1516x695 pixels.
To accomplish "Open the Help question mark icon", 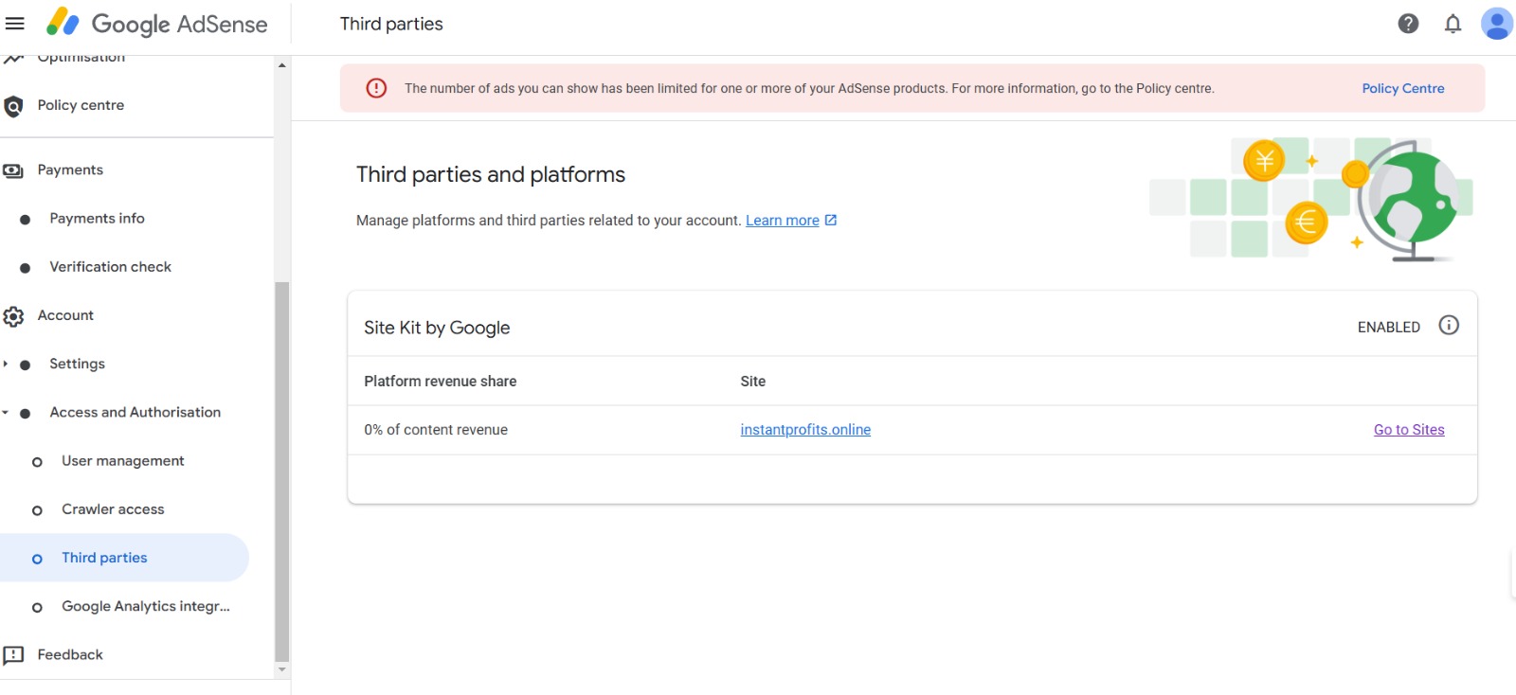I will click(1408, 24).
